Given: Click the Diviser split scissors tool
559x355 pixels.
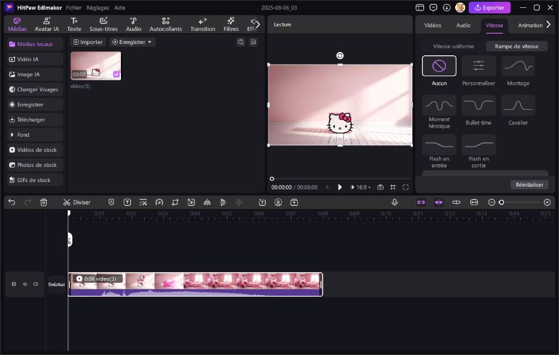Looking at the screenshot, I should pyautogui.click(x=77, y=202).
